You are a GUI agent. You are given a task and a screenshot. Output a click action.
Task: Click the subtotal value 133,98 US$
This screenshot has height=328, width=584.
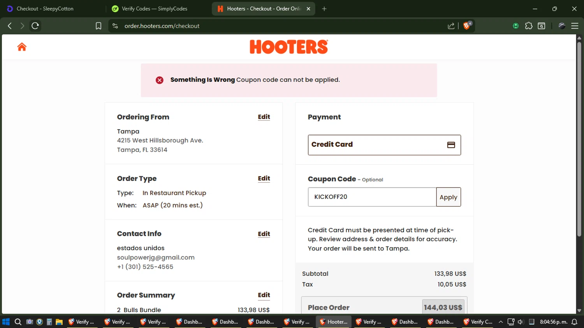(450, 274)
